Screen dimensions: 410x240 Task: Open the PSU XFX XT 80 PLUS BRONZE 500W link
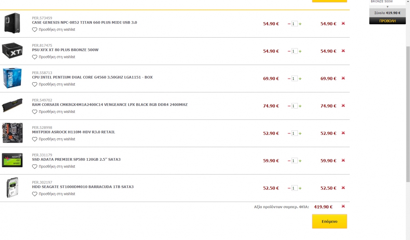65,50
